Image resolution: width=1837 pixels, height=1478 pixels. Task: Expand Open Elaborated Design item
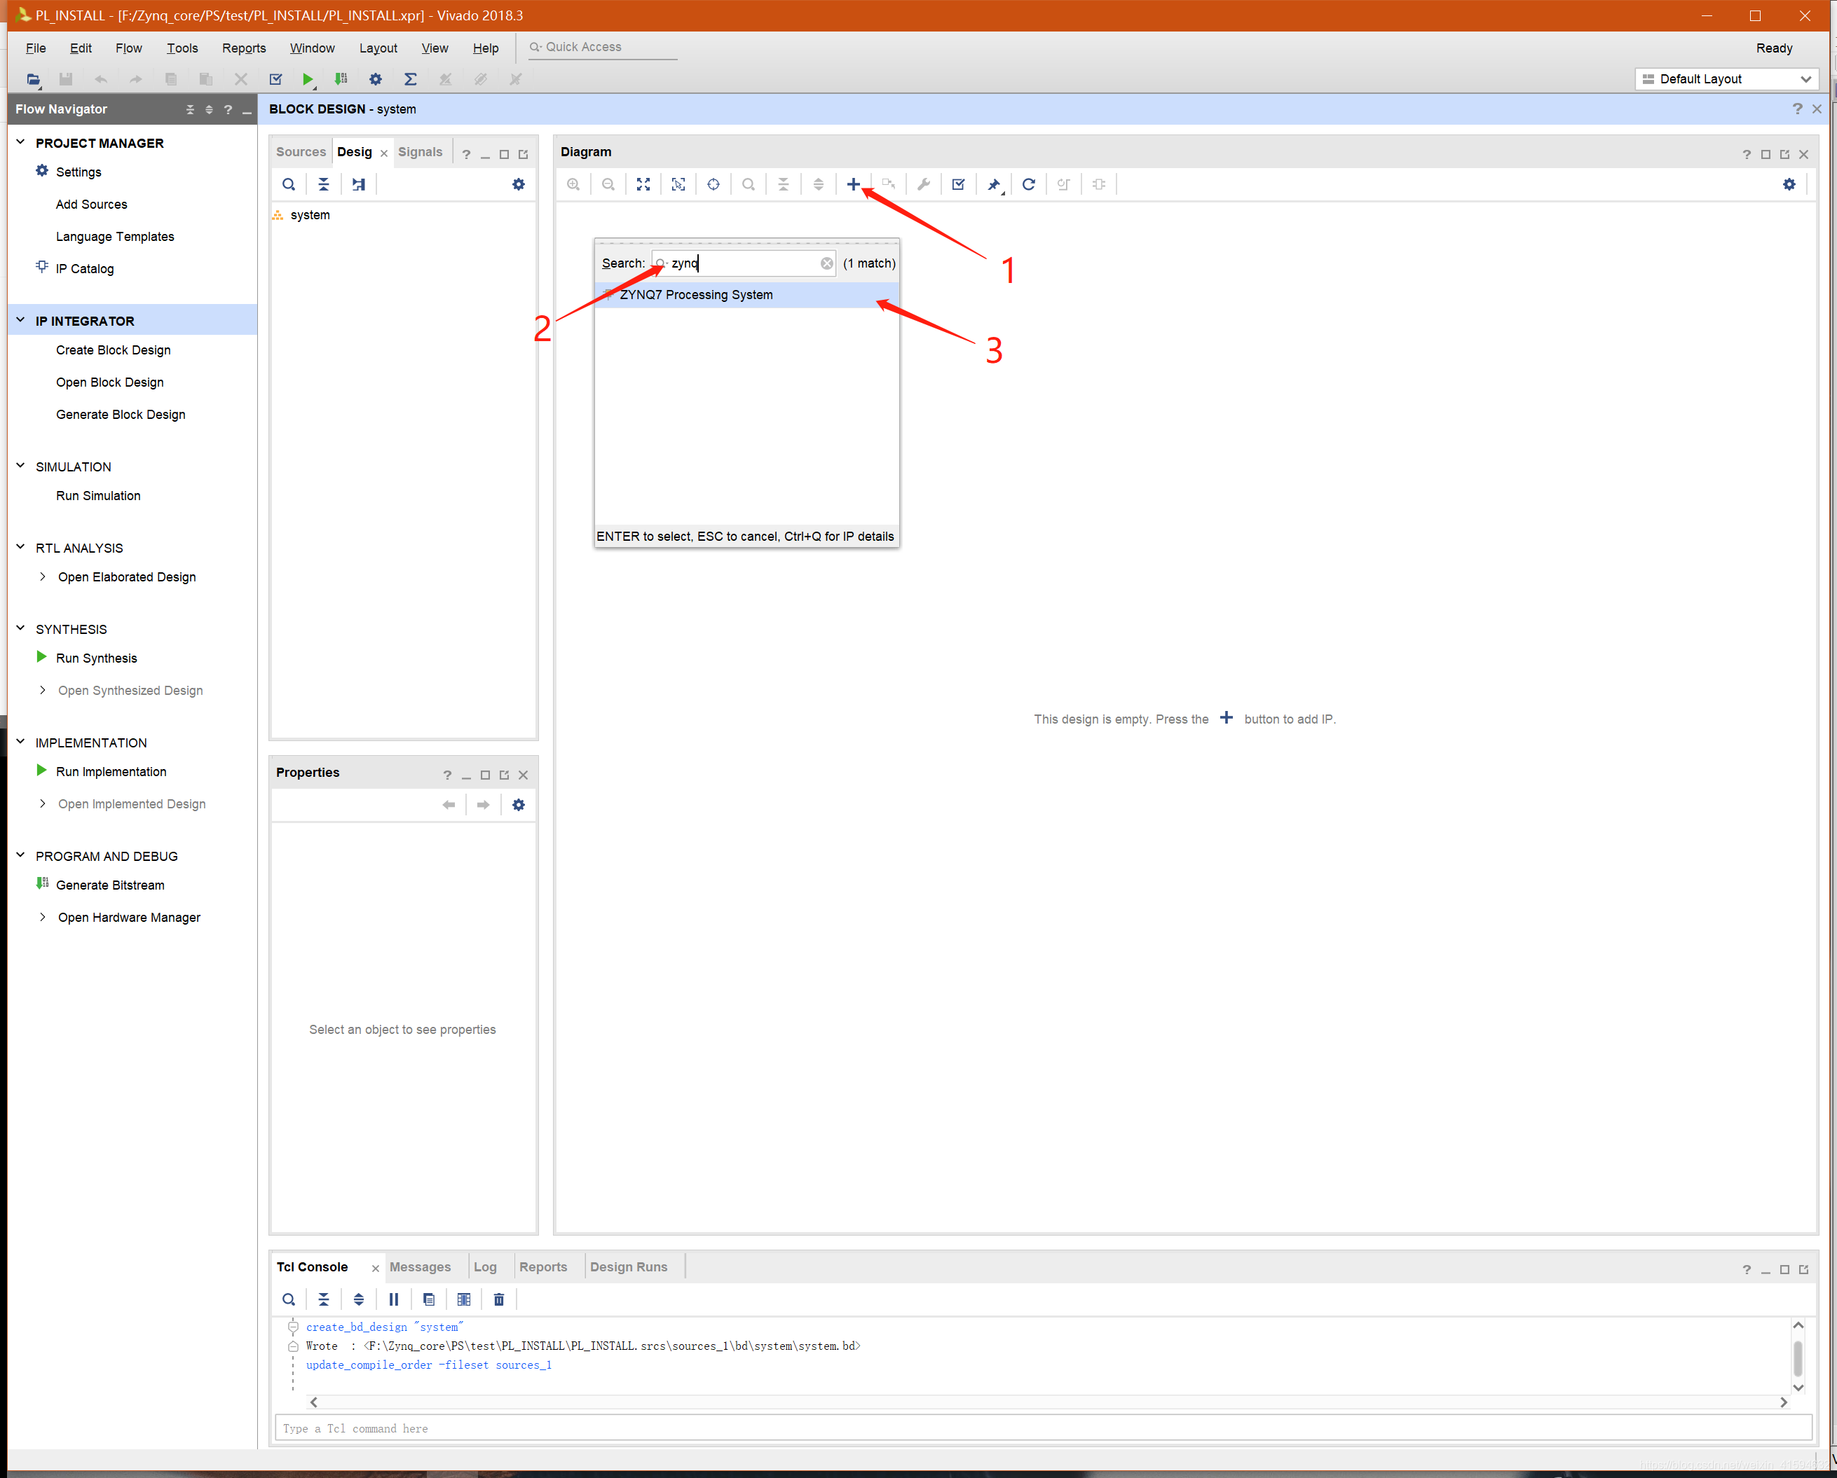(43, 577)
